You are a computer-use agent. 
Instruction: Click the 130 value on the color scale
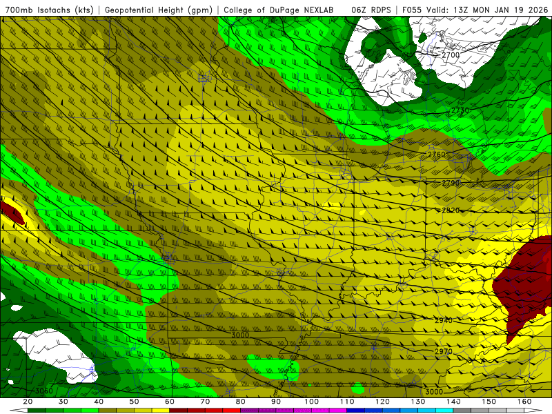click(x=418, y=402)
